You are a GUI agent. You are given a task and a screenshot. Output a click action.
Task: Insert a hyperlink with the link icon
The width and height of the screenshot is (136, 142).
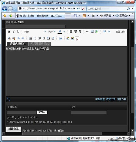coord(88,32)
